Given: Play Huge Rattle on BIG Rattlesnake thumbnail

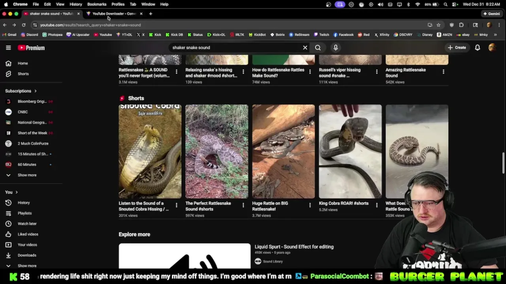Looking at the screenshot, I should [x=283, y=151].
